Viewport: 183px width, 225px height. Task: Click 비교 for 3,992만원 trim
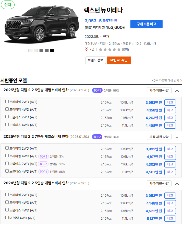coord(170,149)
